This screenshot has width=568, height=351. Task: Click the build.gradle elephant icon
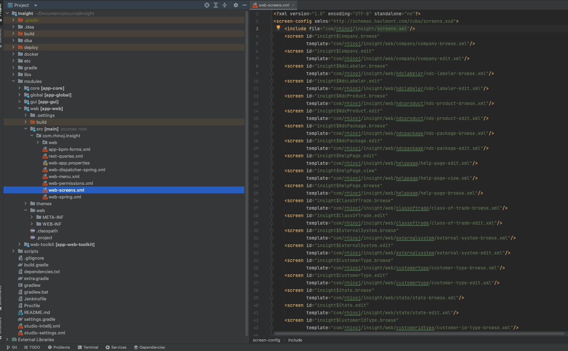(x=20, y=265)
